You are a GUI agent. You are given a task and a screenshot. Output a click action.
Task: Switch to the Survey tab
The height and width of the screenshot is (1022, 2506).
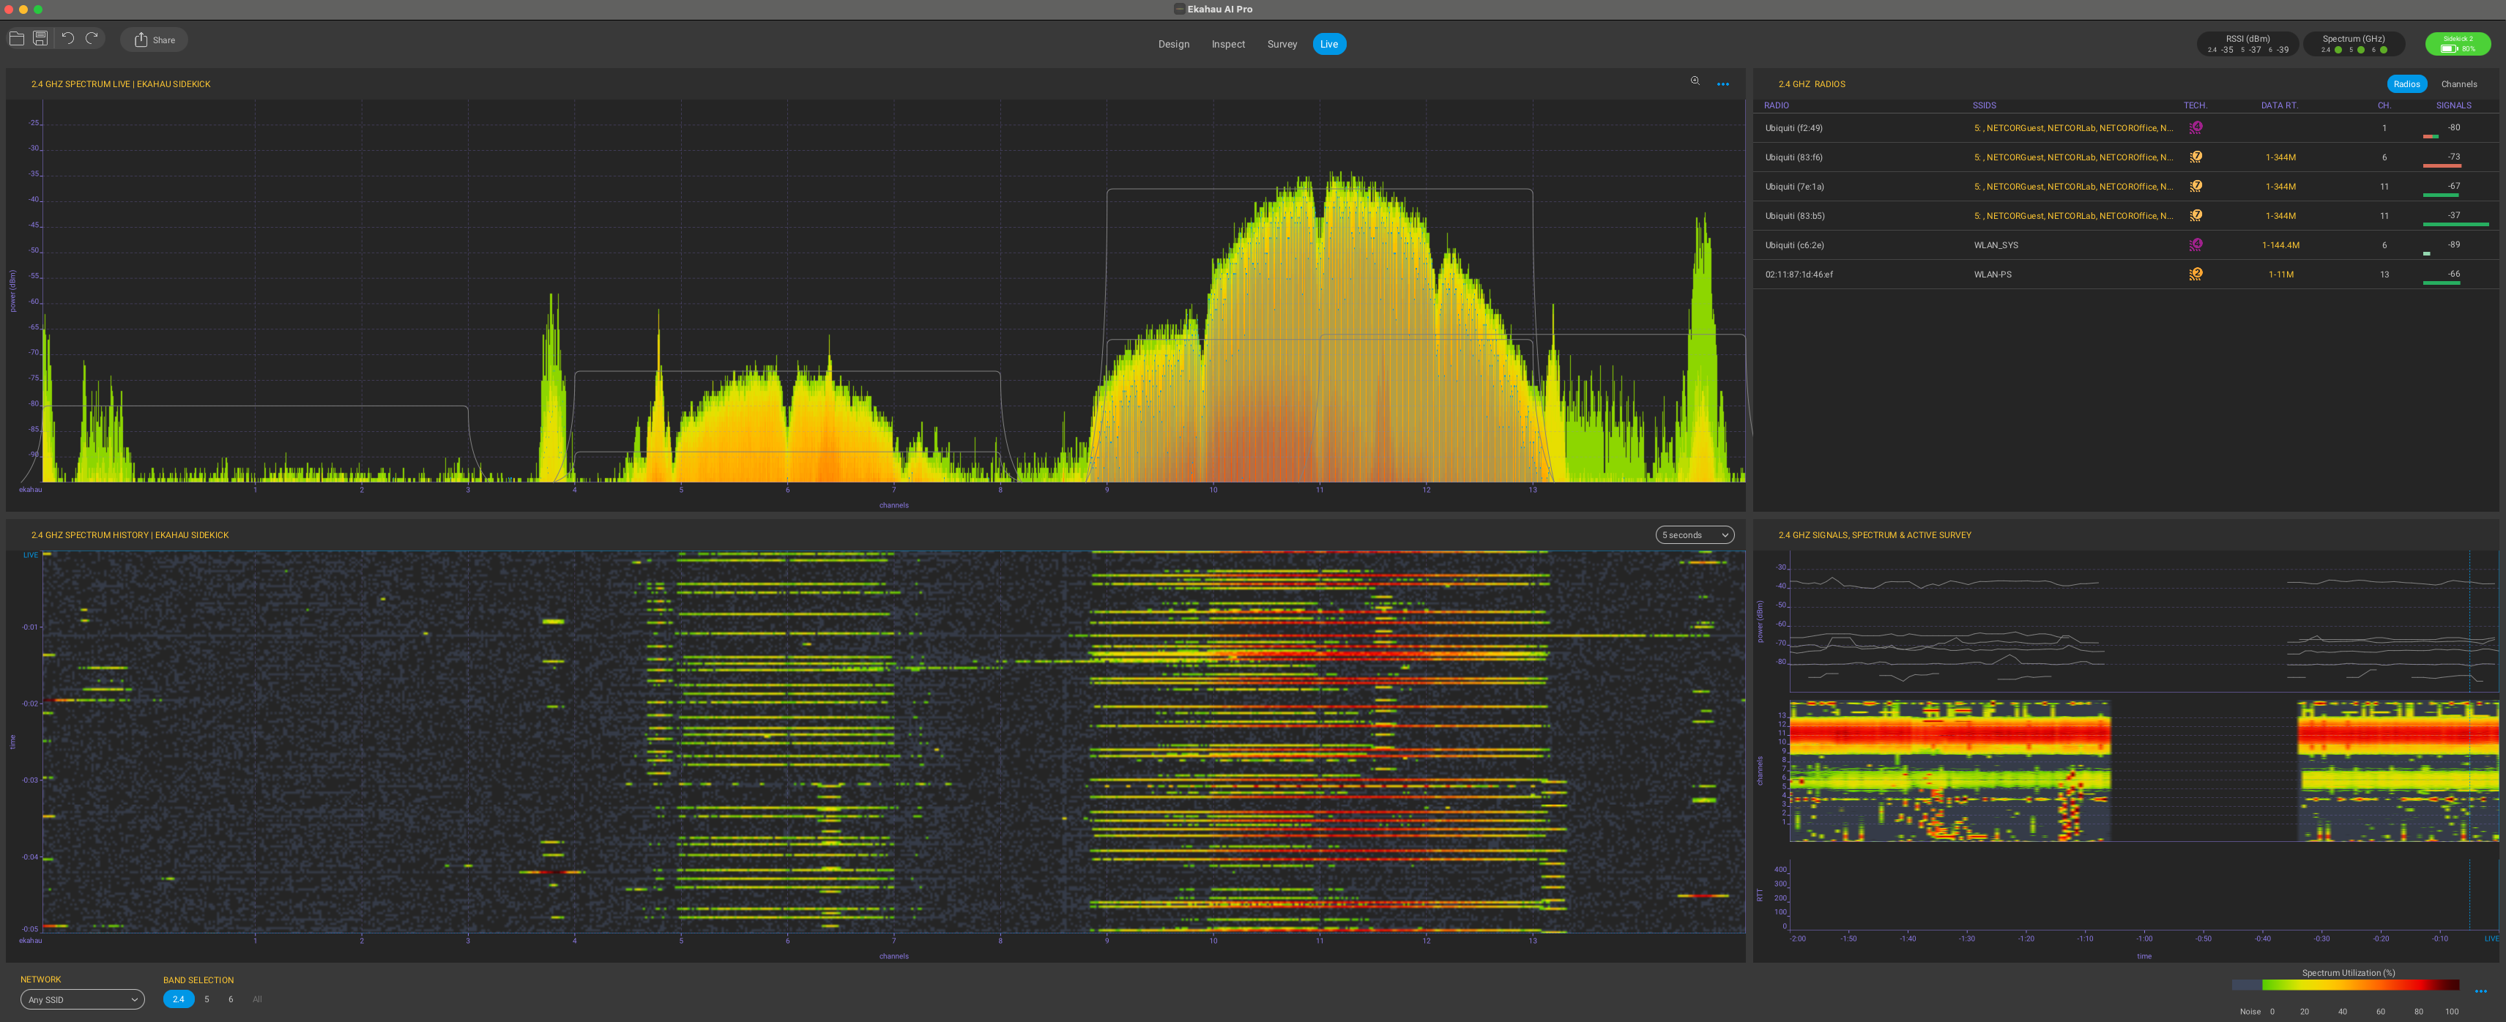tap(1282, 44)
